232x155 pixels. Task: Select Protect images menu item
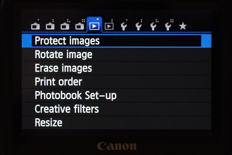[67, 41]
